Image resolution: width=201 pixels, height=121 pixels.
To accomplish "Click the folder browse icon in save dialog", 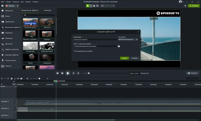I will [x=119, y=46].
